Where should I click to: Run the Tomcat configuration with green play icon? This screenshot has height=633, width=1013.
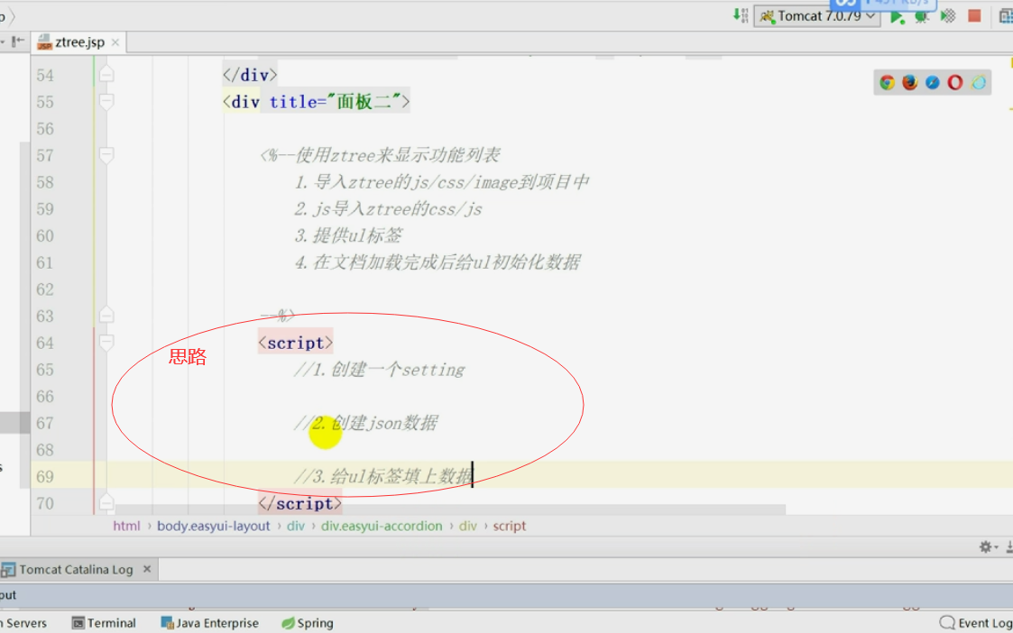pos(897,17)
